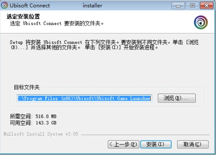Focus the destination folder path field
Image resolution: width=216 pixels, height=155 pixels.
click(x=84, y=98)
